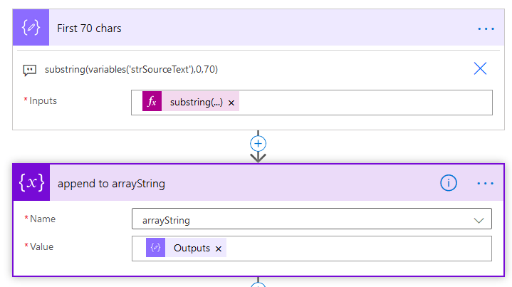Open the First 70 chars ellipsis menu
Screen dimensions: 512x287
tap(486, 29)
